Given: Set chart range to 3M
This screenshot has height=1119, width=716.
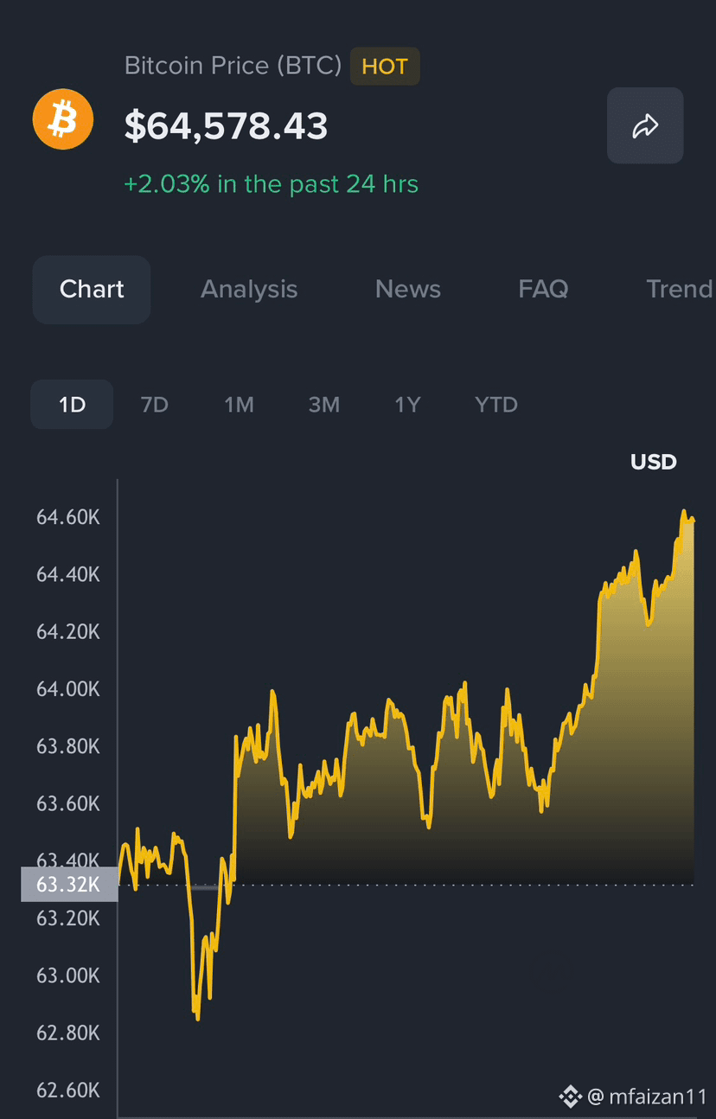Looking at the screenshot, I should click(x=324, y=405).
